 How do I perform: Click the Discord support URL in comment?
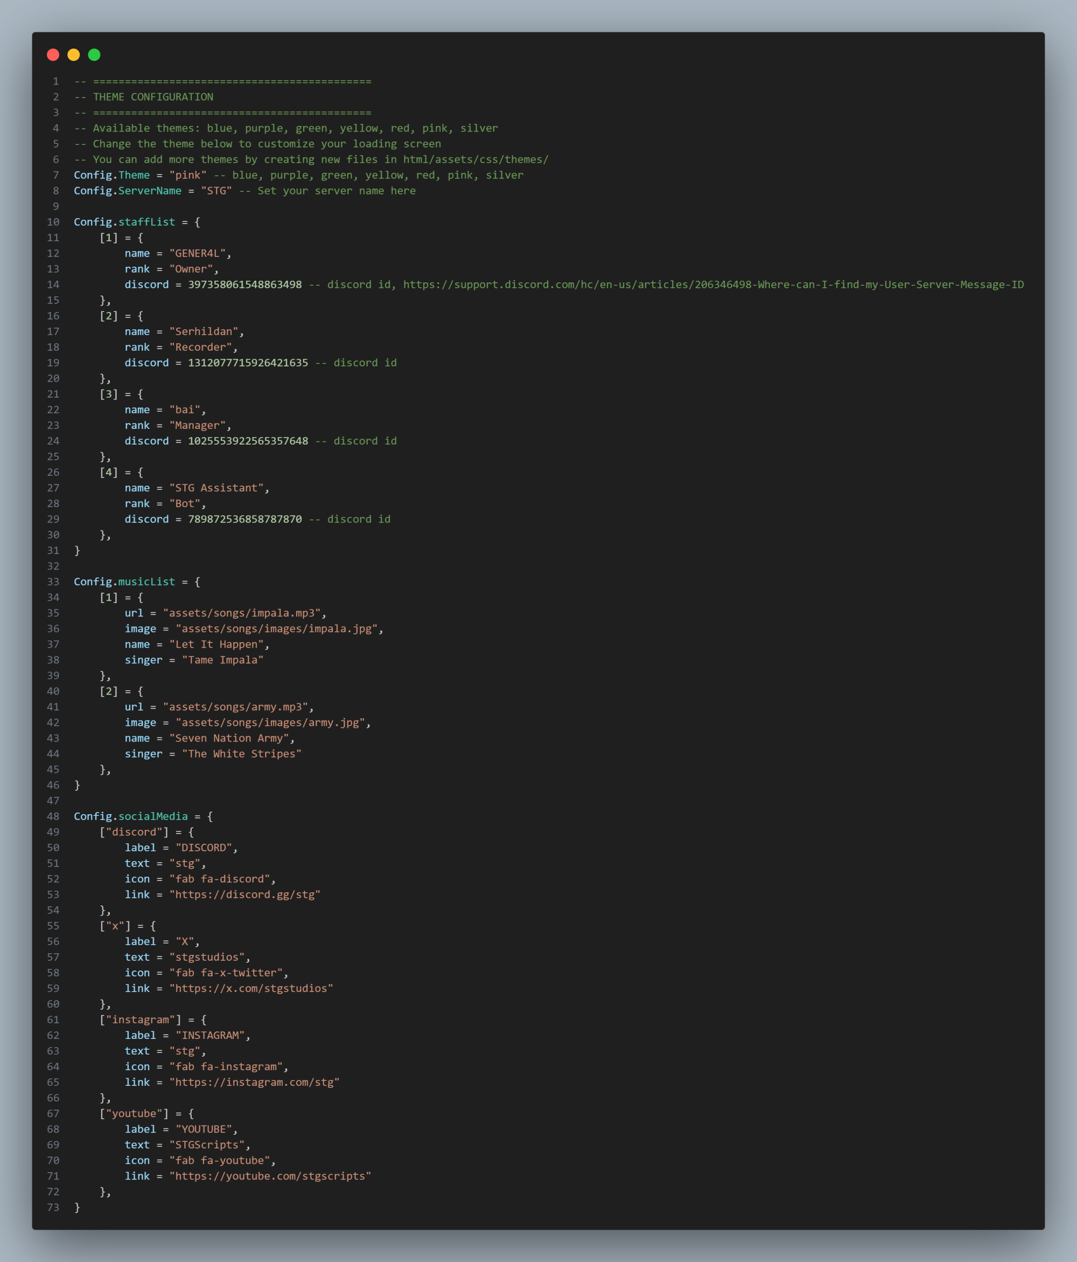coord(713,285)
